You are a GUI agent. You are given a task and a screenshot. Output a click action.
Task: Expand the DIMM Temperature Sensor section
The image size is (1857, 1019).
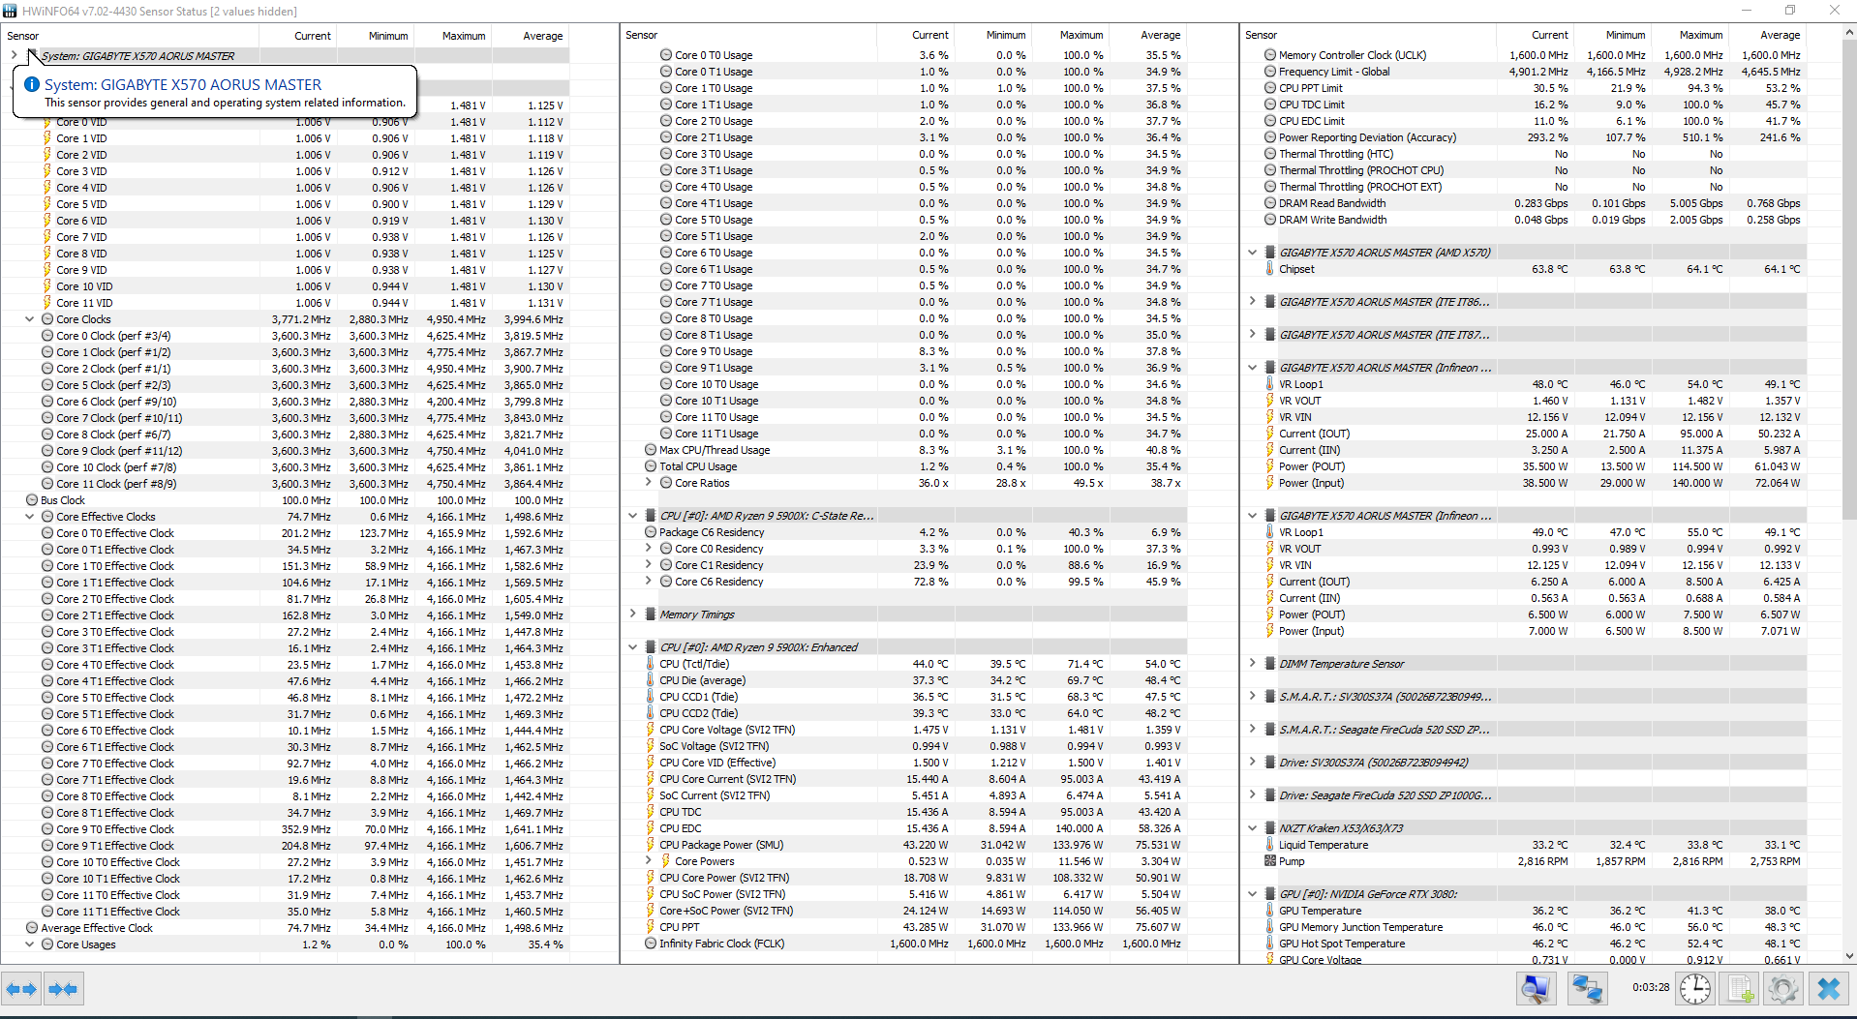tap(1252, 664)
